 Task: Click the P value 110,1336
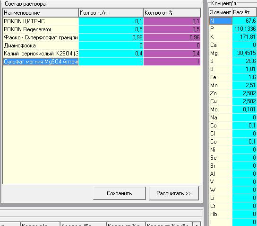245,29
